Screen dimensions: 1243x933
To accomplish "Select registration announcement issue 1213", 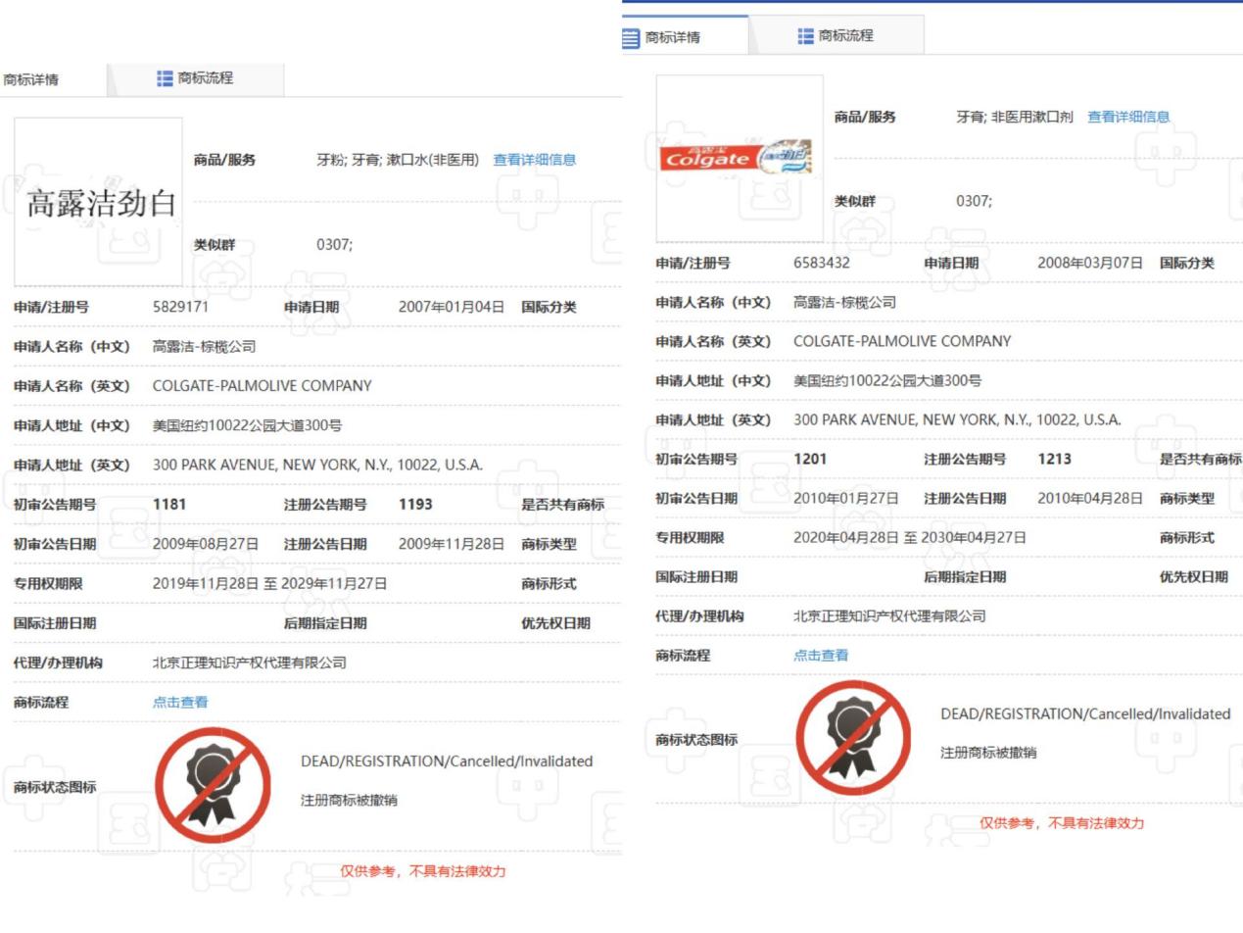I will (x=1054, y=459).
